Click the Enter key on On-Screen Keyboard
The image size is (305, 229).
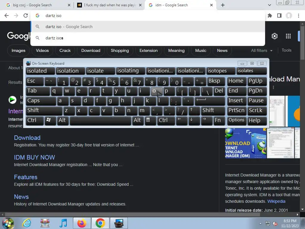tap(210, 101)
